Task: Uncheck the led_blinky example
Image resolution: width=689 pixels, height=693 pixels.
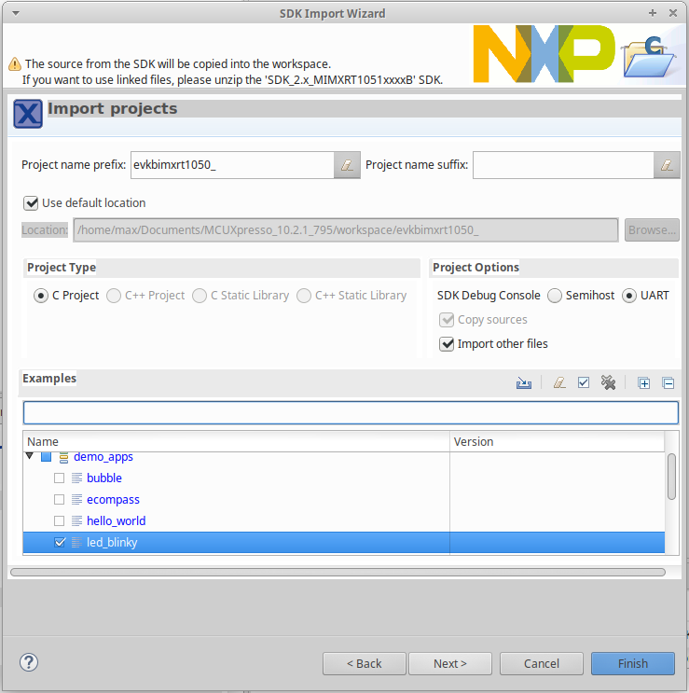Action: point(59,542)
